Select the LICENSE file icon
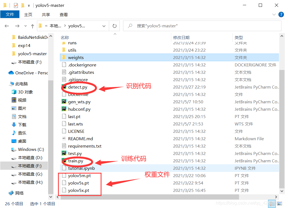 tap(64, 131)
